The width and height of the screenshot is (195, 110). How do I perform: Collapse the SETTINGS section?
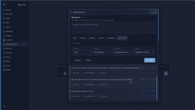point(76,43)
